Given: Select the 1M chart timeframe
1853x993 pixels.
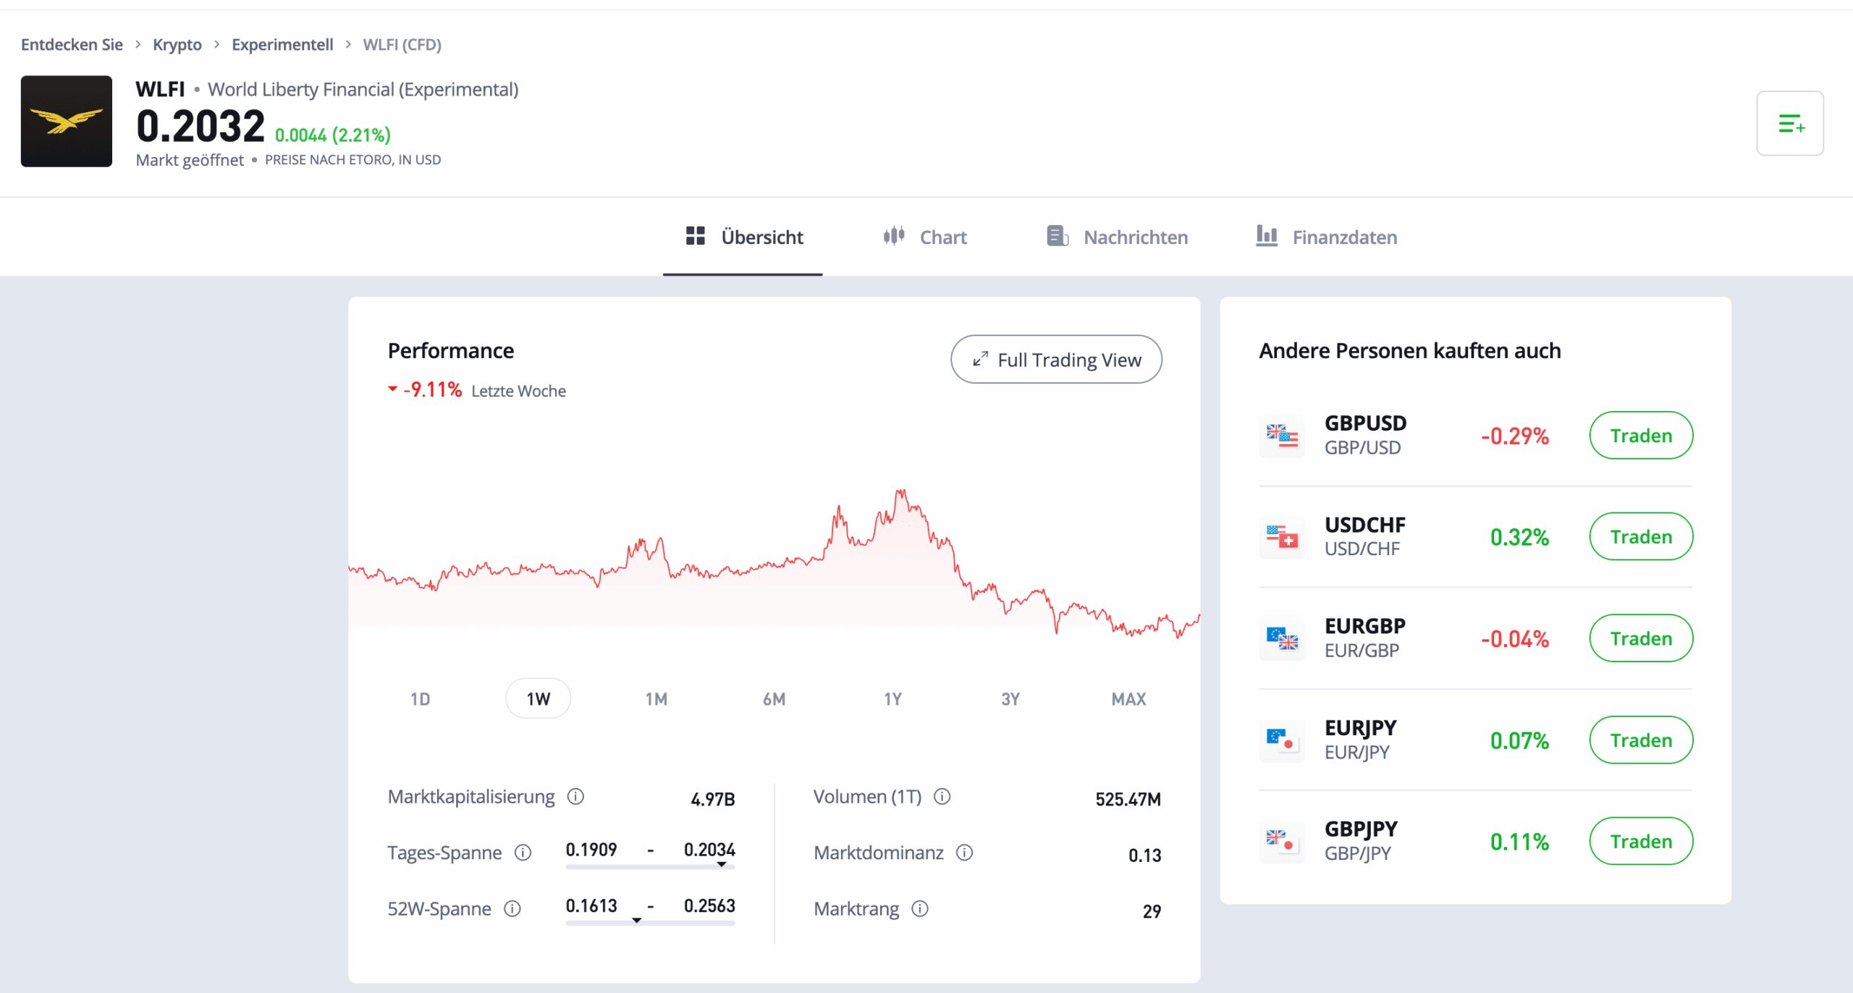Looking at the screenshot, I should coord(656,699).
